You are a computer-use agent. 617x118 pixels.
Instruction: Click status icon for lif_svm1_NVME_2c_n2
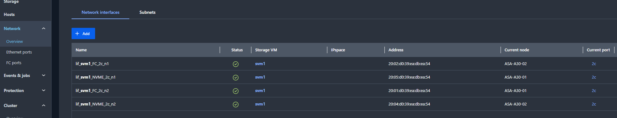pos(236,104)
